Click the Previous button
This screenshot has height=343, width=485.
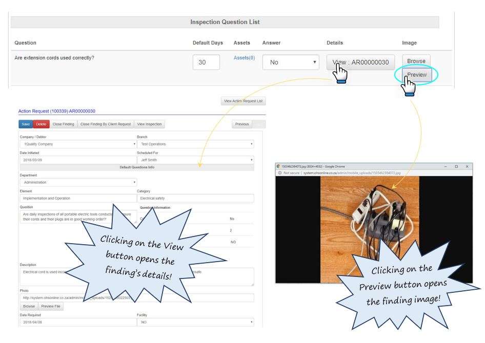click(241, 124)
